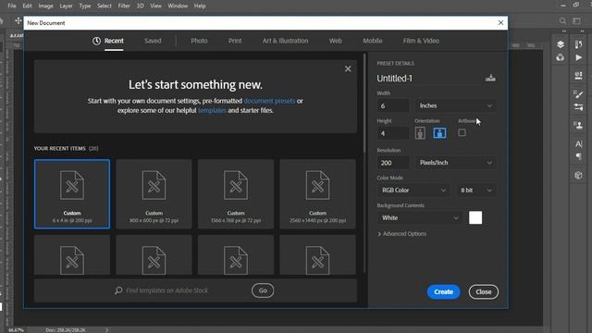The width and height of the screenshot is (592, 333).
Task: Open the Character panel icon
Action: tap(578, 144)
